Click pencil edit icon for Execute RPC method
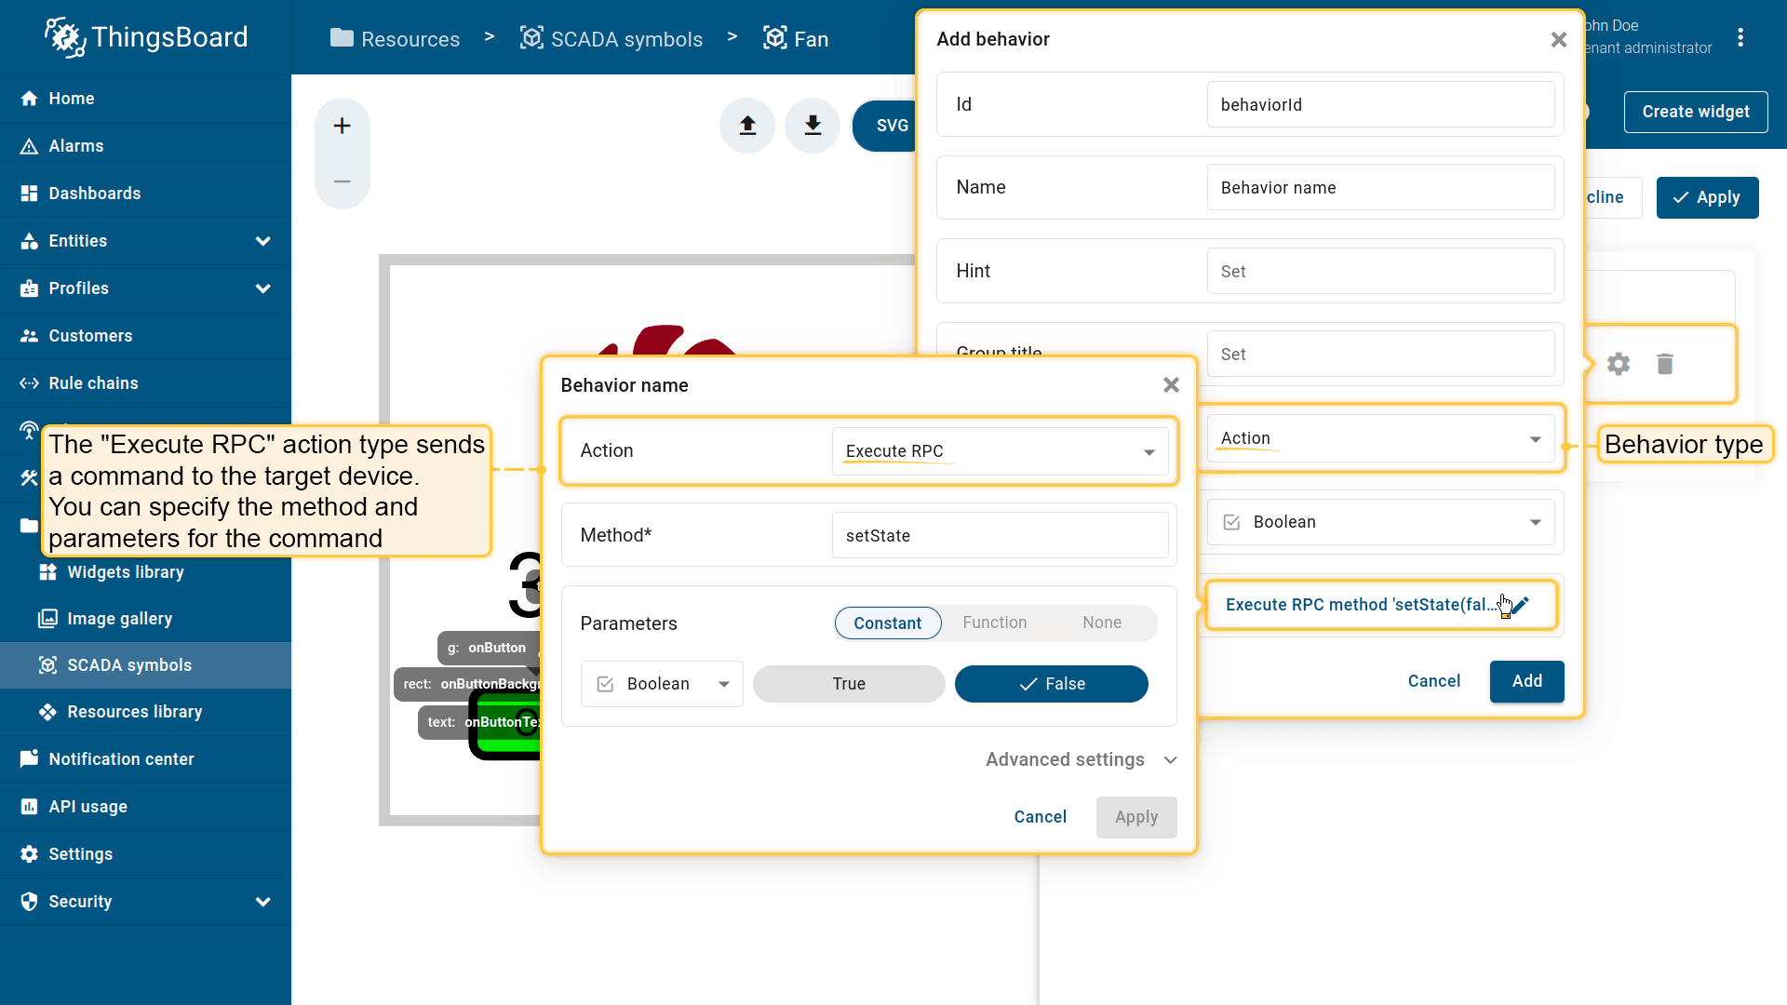The width and height of the screenshot is (1787, 1005). 1521,605
